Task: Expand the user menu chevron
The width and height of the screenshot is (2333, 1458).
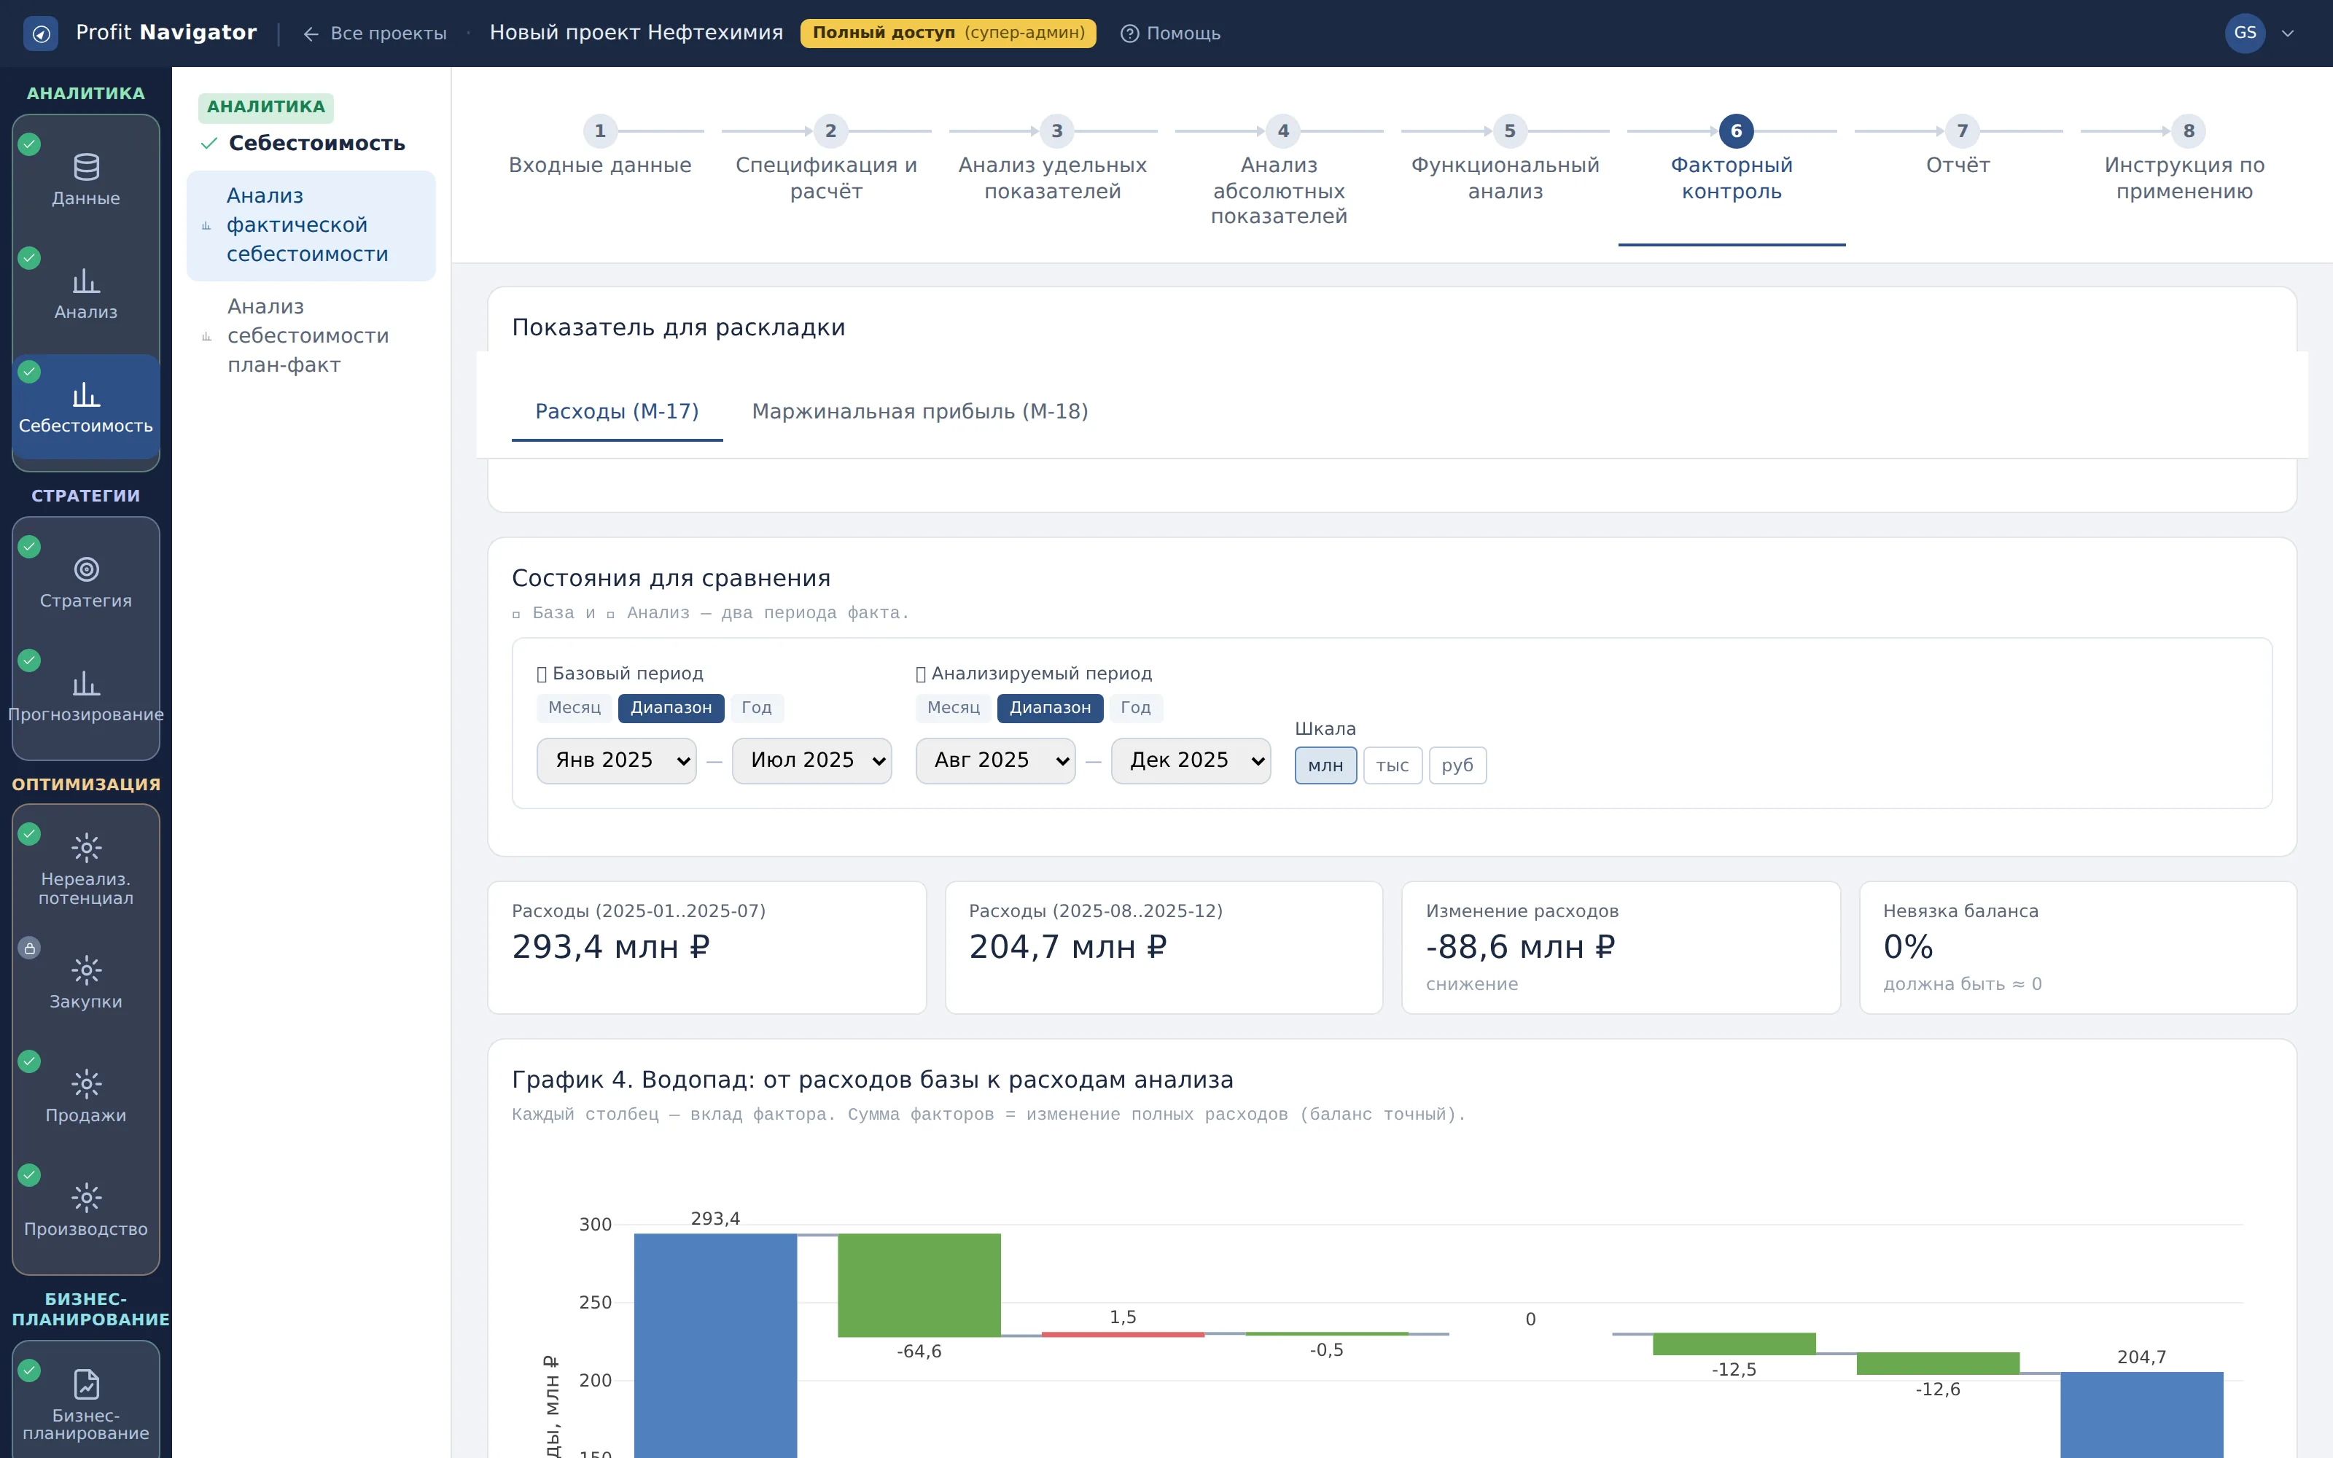Action: [x=2288, y=34]
